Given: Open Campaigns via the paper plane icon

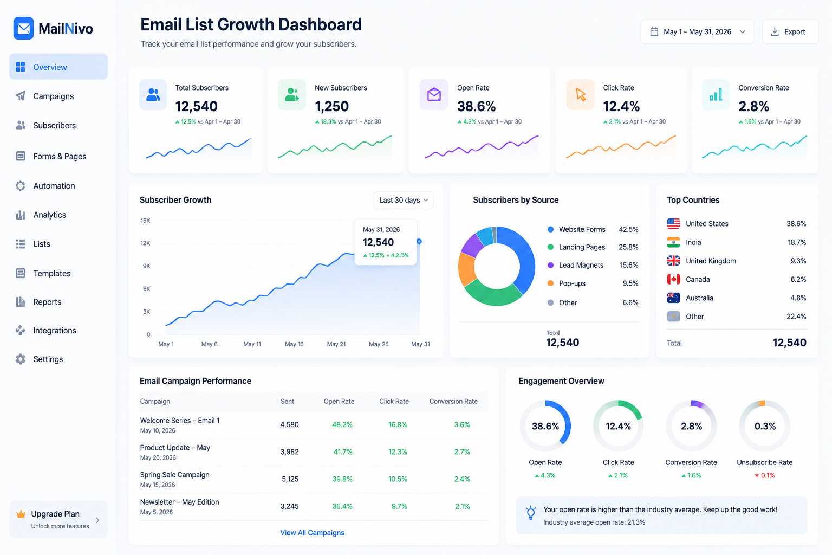Looking at the screenshot, I should tap(21, 96).
